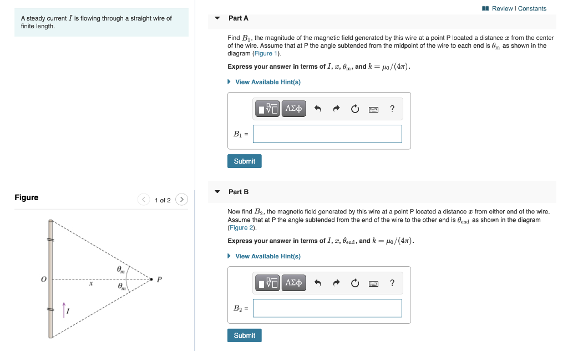Viewport: 568px width, 351px height.
Task: Click the undo arrow in Part A's equation toolbar
Action: (317, 109)
